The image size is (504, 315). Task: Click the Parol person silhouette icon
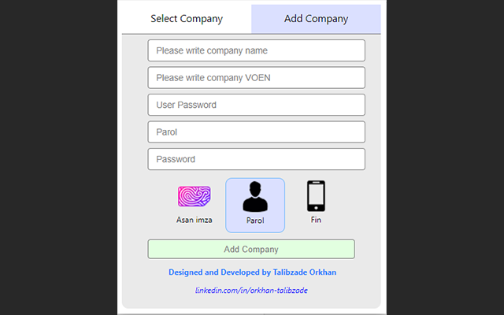pos(255,197)
